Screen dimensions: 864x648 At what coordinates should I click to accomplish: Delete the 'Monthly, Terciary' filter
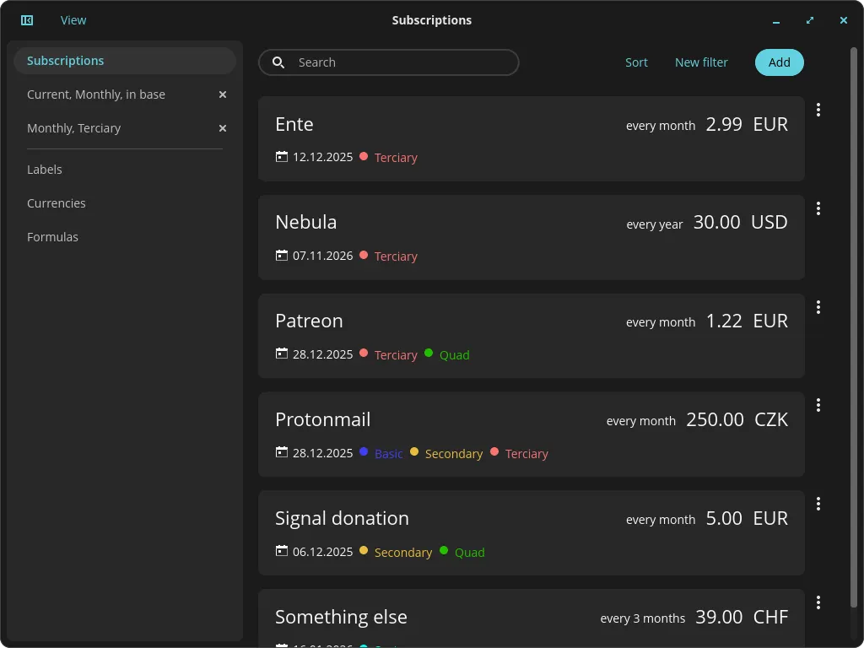click(223, 128)
